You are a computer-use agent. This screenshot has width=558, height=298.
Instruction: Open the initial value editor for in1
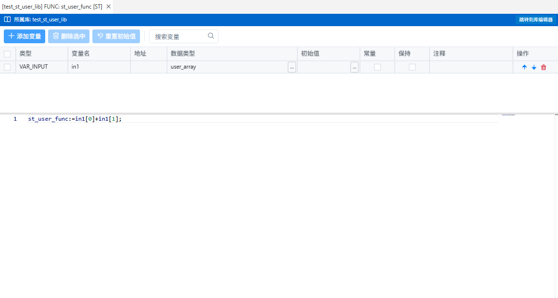pyautogui.click(x=354, y=67)
